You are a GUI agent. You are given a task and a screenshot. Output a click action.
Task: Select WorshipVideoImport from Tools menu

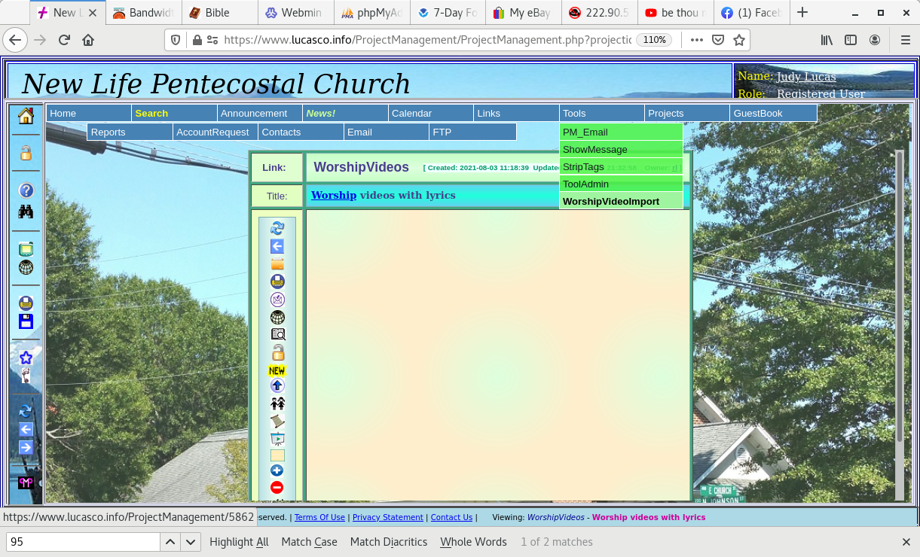(610, 202)
